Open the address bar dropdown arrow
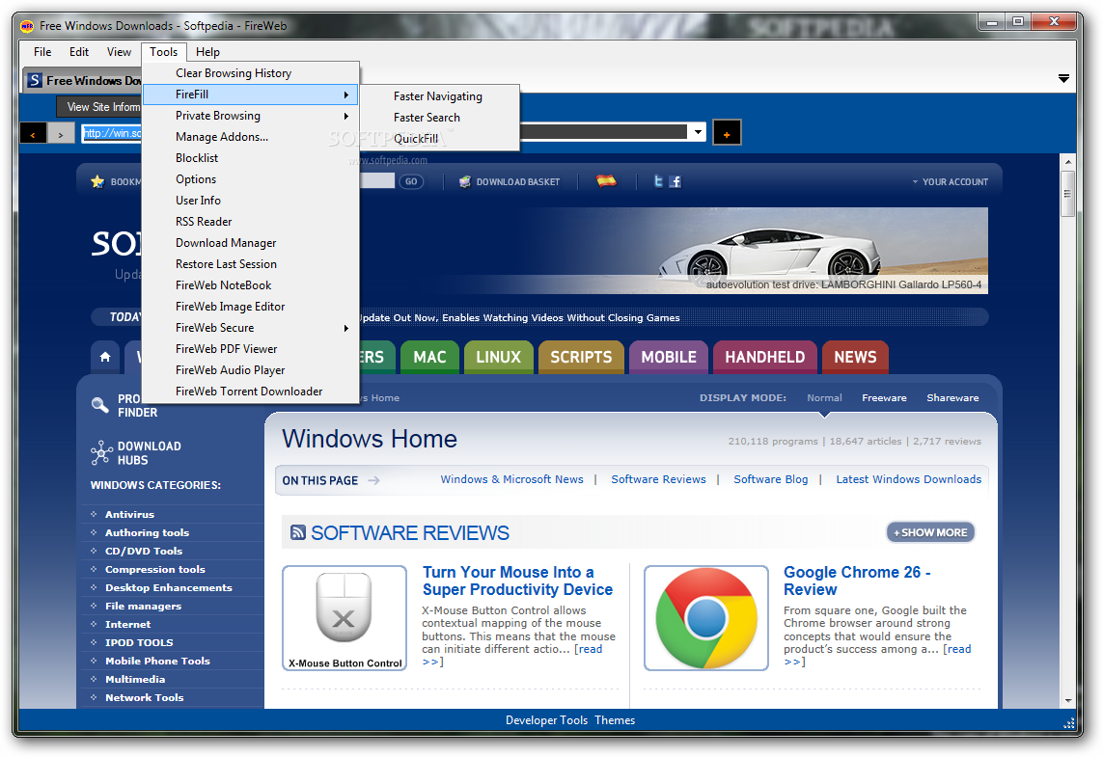This screenshot has height=757, width=1103. tap(697, 132)
